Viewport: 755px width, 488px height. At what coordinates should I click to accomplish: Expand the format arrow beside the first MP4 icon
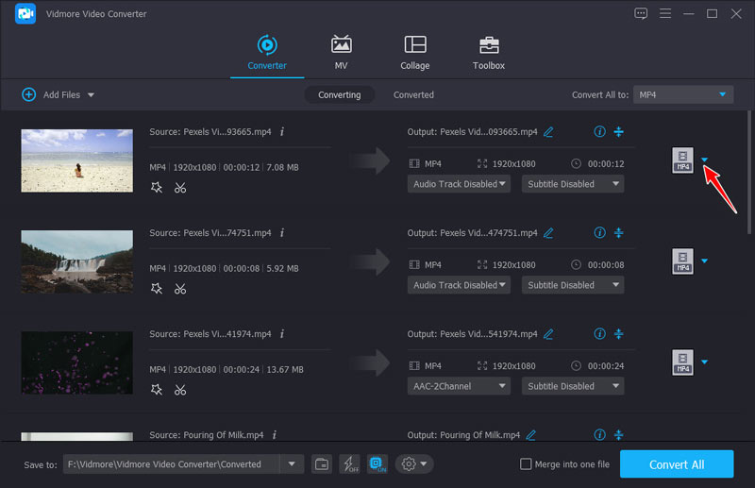(704, 160)
